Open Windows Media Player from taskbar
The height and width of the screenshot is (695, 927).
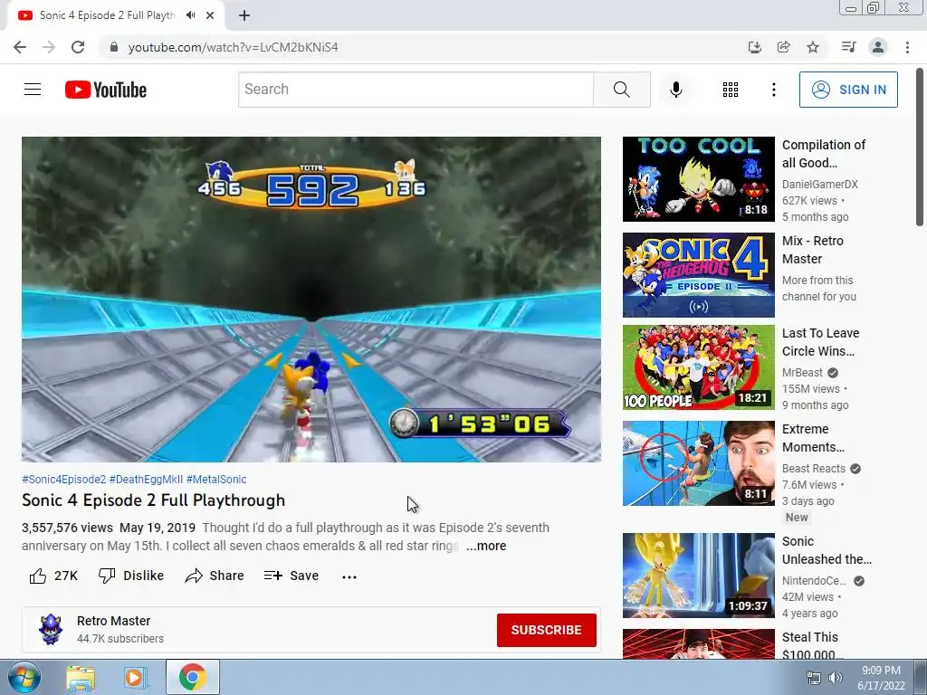[134, 678]
